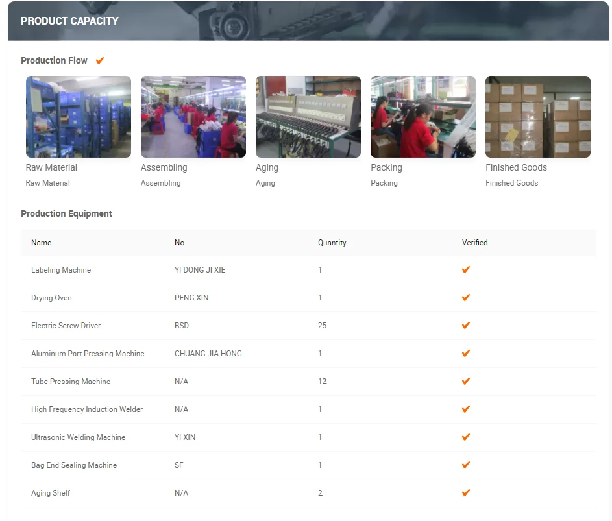Click the Verified column header
612x521 pixels.
[475, 243]
